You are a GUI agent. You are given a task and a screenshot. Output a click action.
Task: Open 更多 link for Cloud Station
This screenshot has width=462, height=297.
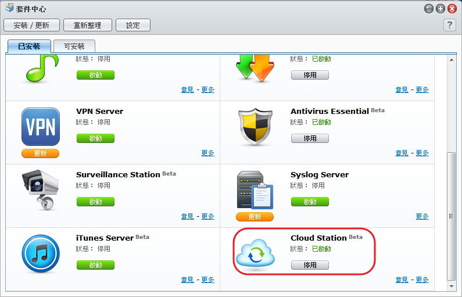click(422, 280)
